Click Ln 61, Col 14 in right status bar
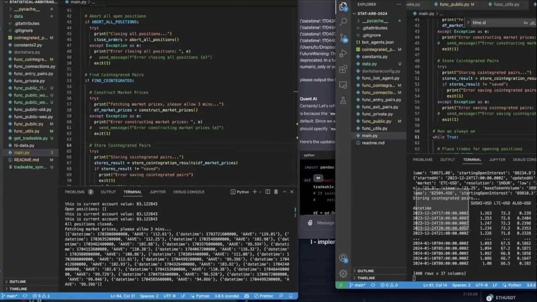 435,285
